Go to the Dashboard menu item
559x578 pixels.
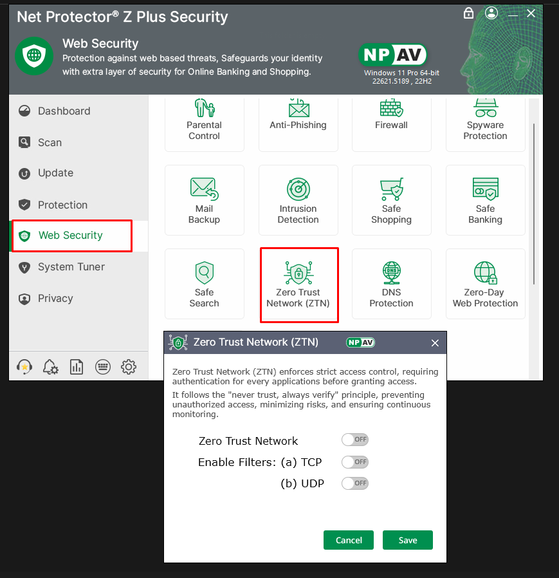[64, 111]
